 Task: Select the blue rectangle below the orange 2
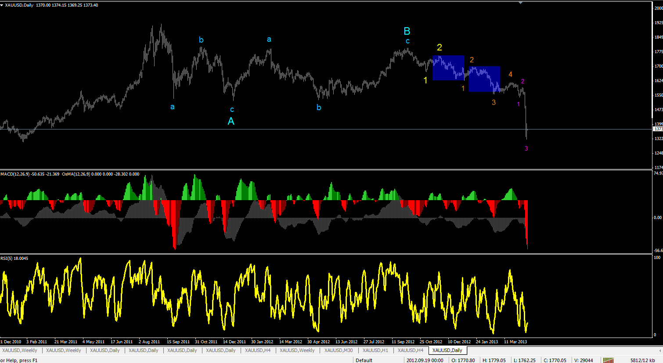click(484, 79)
